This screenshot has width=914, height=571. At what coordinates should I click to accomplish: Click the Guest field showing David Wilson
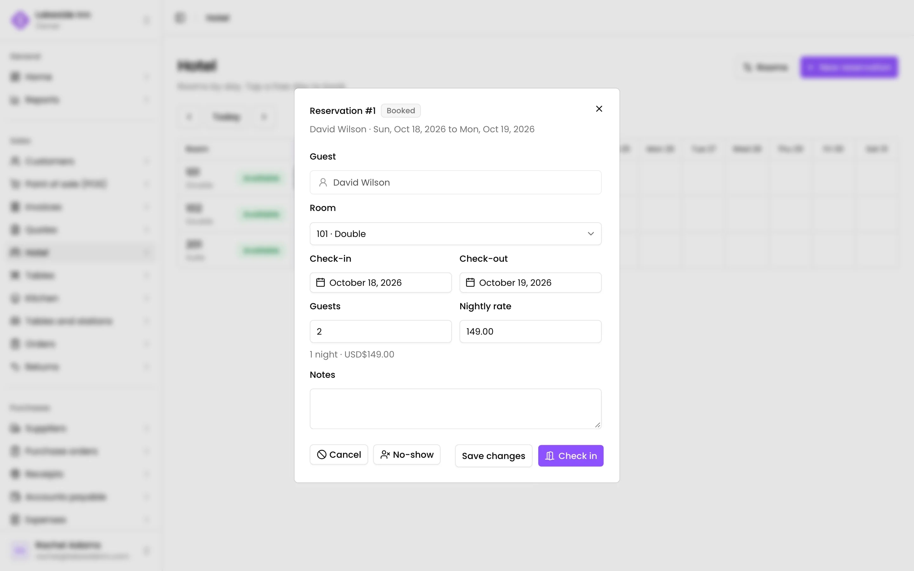[x=455, y=182]
